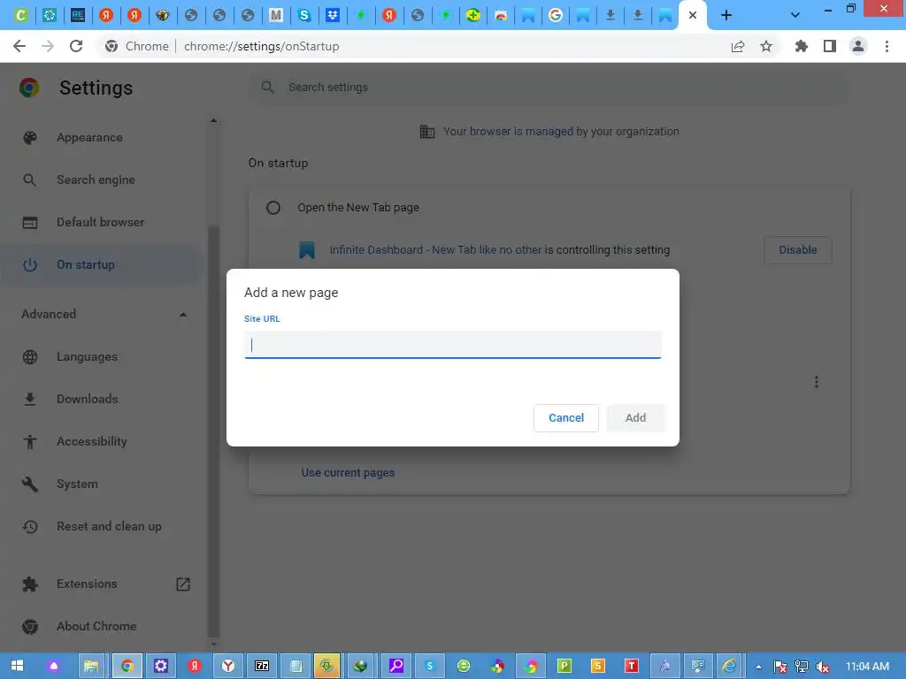This screenshot has height=679, width=906.
Task: Open the Extensions page link
Action: (x=87, y=584)
